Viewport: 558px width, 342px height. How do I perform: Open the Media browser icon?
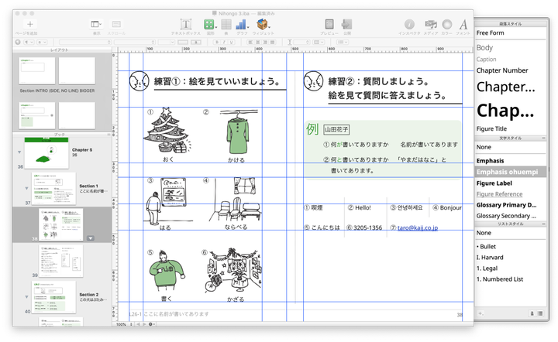pos(430,25)
